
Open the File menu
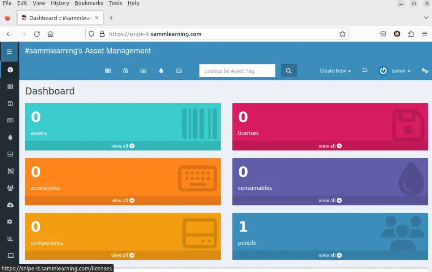(x=7, y=3)
